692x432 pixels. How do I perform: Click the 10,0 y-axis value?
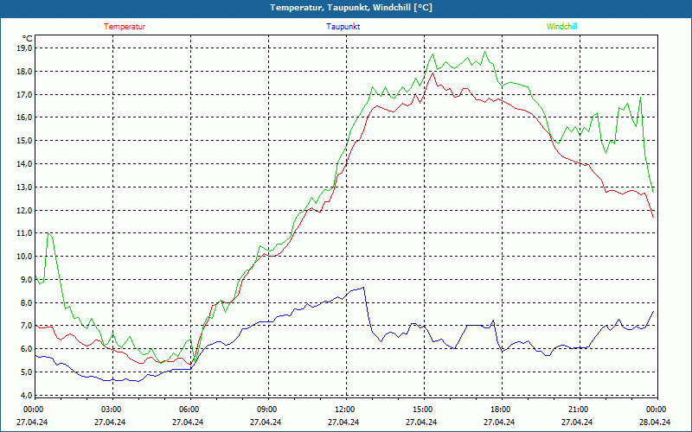pos(25,256)
